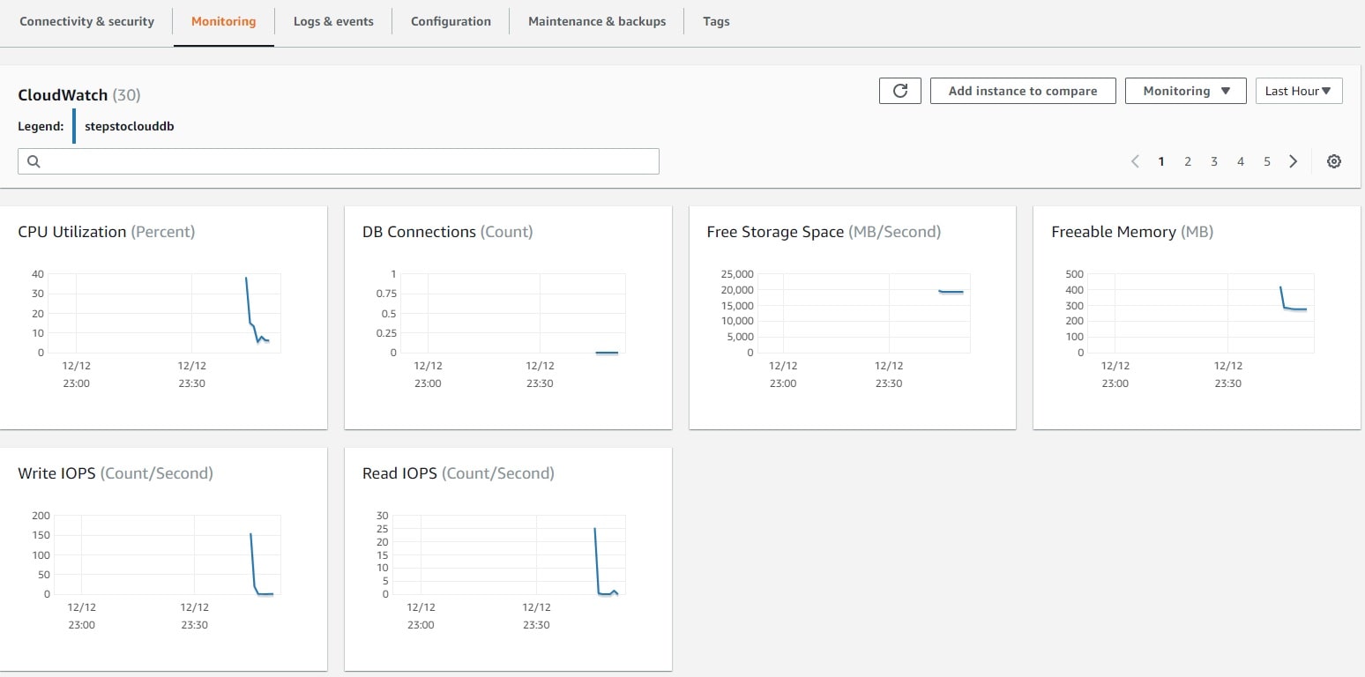Click the search magnifier icon
This screenshot has width=1365, height=677.
pos(34,161)
